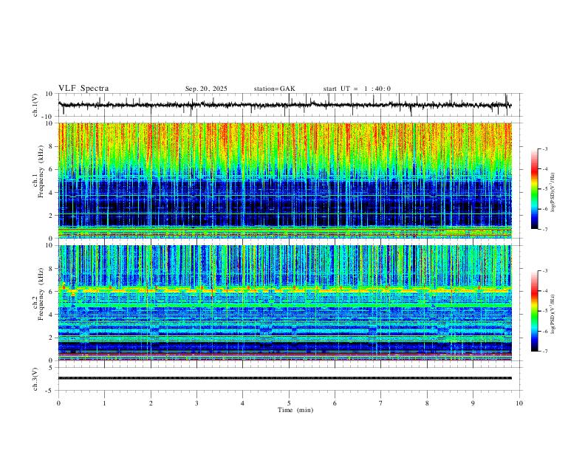Click time axis tick label '9'

pos(473,403)
